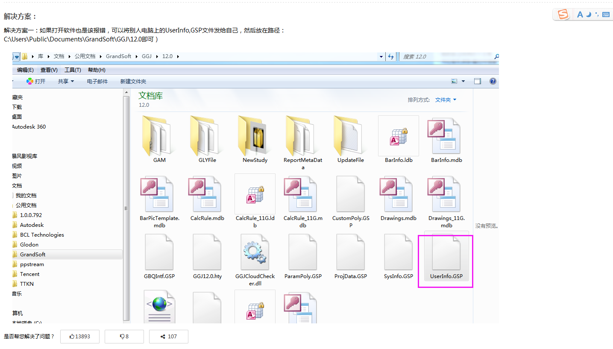Viewport: 613px width, 349px height.
Task: Select the Drawings_11G.mdb file
Action: pos(446,201)
